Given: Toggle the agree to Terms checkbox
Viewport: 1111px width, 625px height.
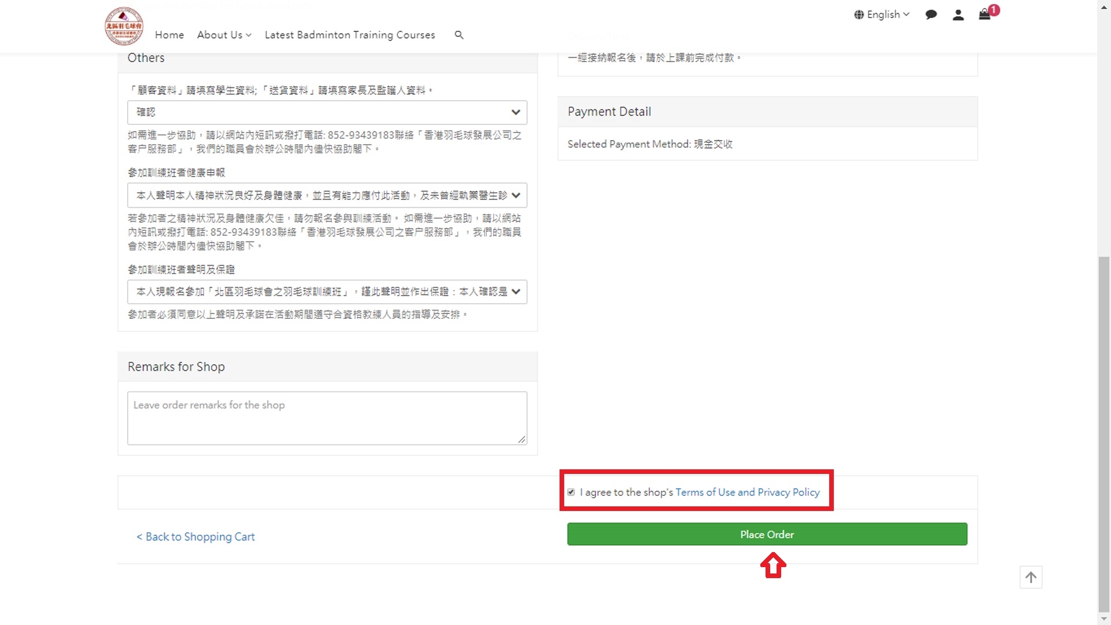Looking at the screenshot, I should [x=571, y=492].
